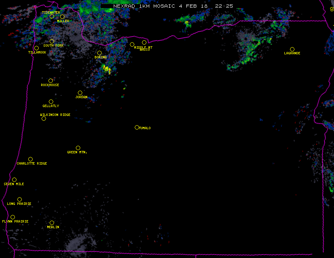Select the Miller station circle marker
The image size is (334, 258).
click(62, 17)
